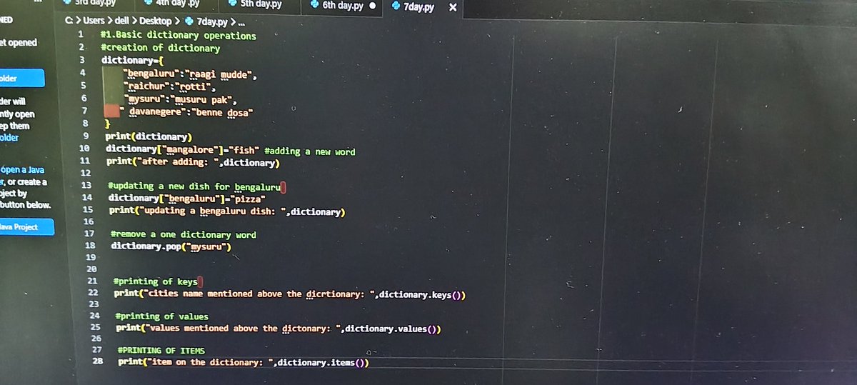This screenshot has width=857, height=385.
Task: Click the comment '#PRINTING OF ITEMS'
Action: pos(161,351)
